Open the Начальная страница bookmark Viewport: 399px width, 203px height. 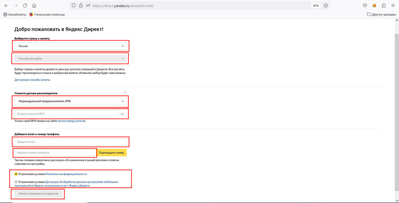(47, 15)
